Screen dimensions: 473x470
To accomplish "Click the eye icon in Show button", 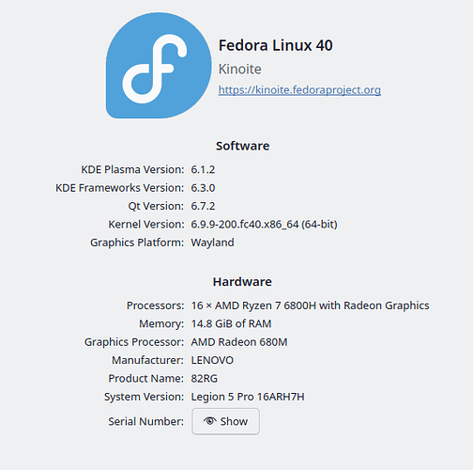I will click(210, 421).
